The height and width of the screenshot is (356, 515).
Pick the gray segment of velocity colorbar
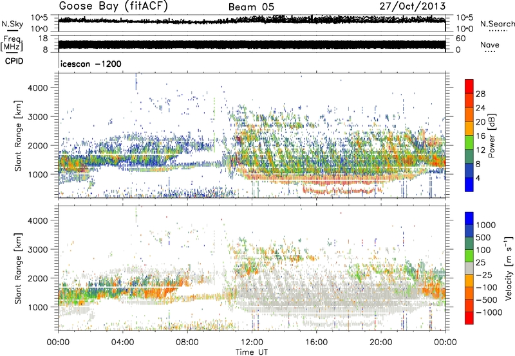click(x=469, y=269)
